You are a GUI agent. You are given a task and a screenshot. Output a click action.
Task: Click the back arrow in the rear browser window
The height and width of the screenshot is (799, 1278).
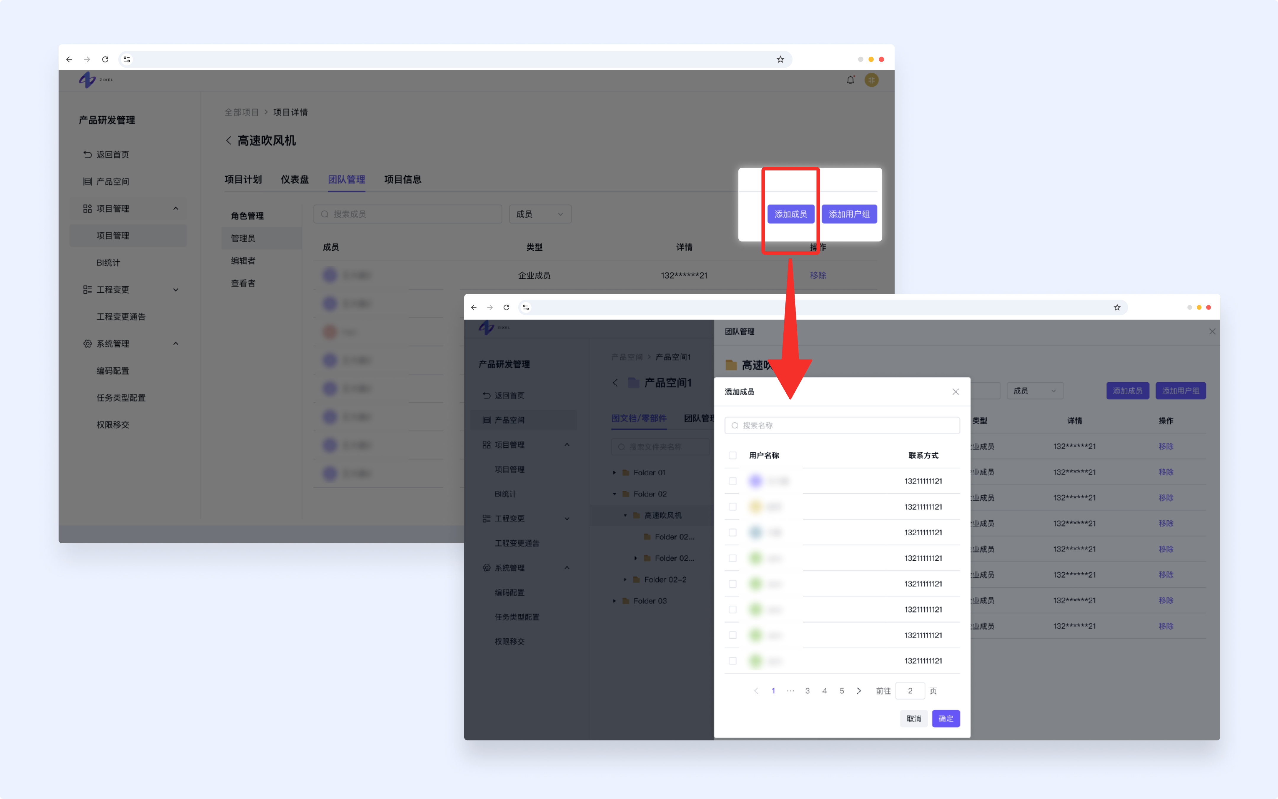[x=69, y=59]
